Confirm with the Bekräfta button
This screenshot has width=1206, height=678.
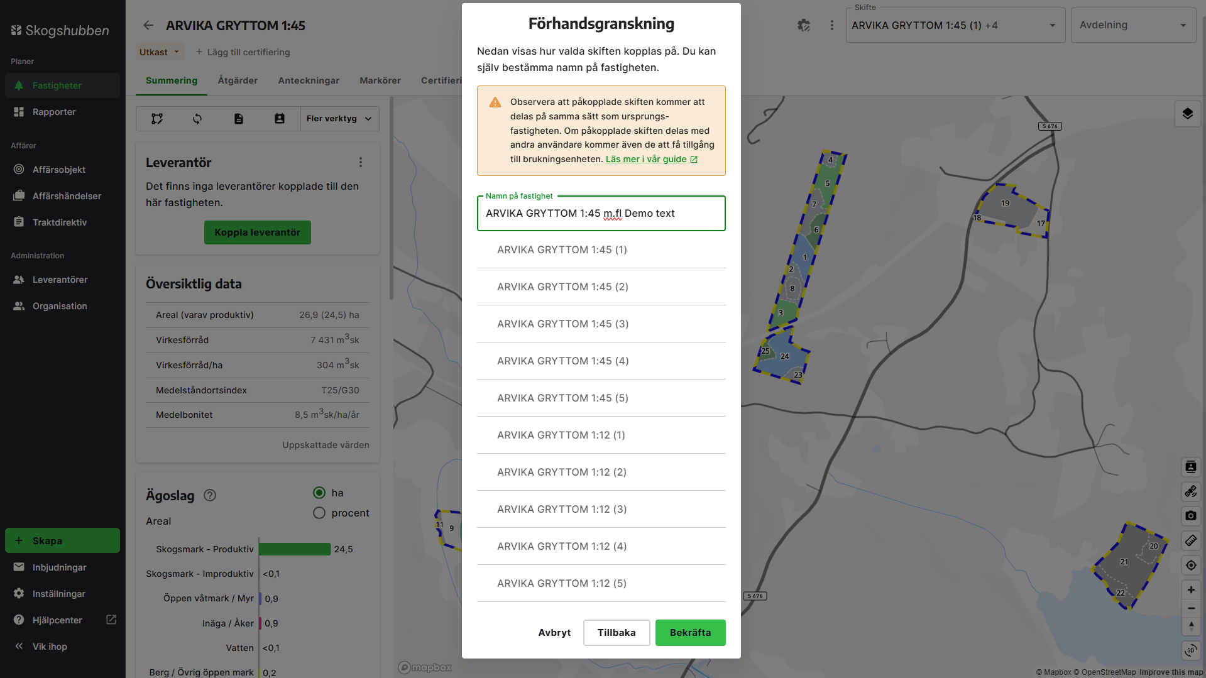click(690, 632)
